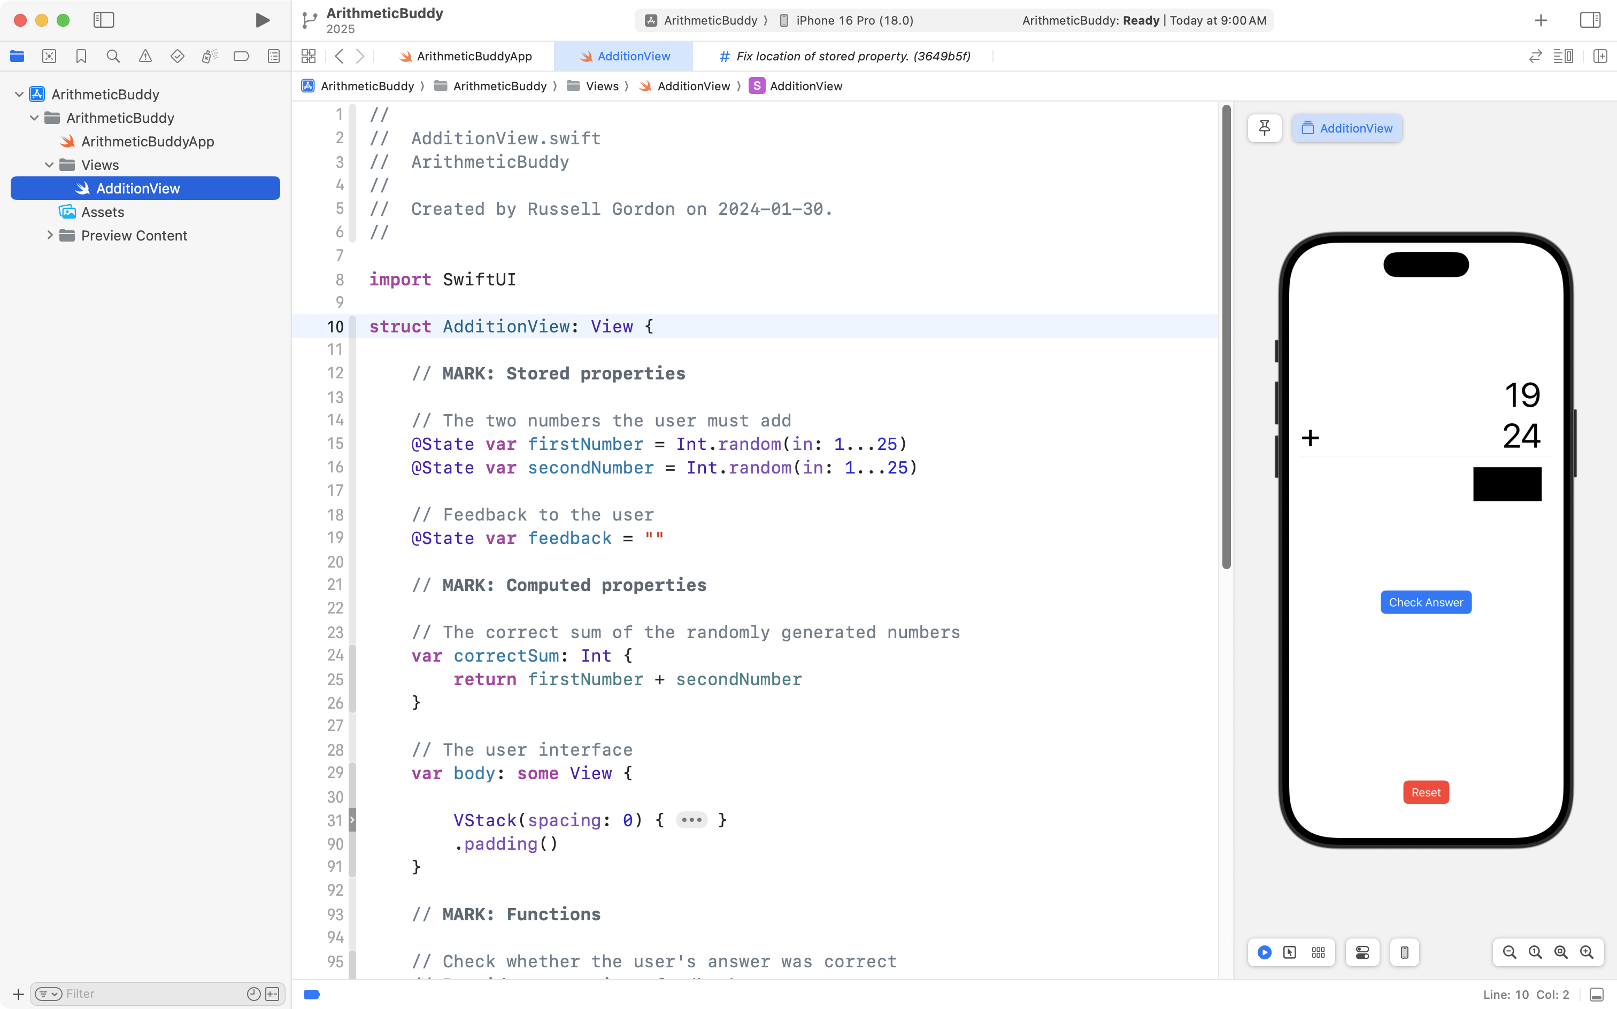Toggle the bottom debug area
The height and width of the screenshot is (1009, 1617).
coord(1596,995)
